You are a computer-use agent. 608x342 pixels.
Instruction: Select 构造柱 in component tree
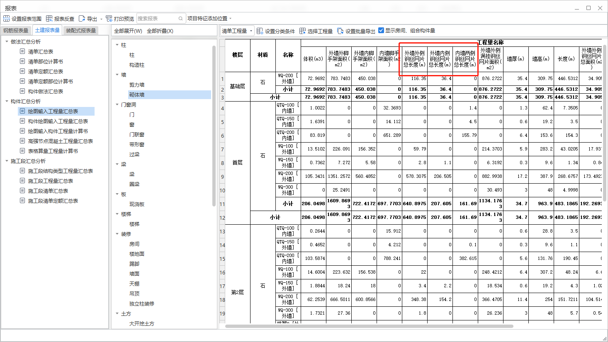click(x=137, y=65)
